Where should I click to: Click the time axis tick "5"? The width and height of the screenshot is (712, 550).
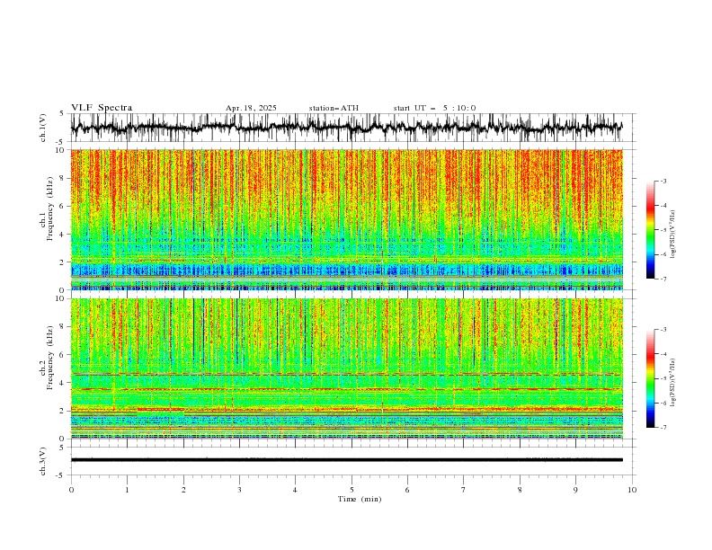tap(352, 490)
